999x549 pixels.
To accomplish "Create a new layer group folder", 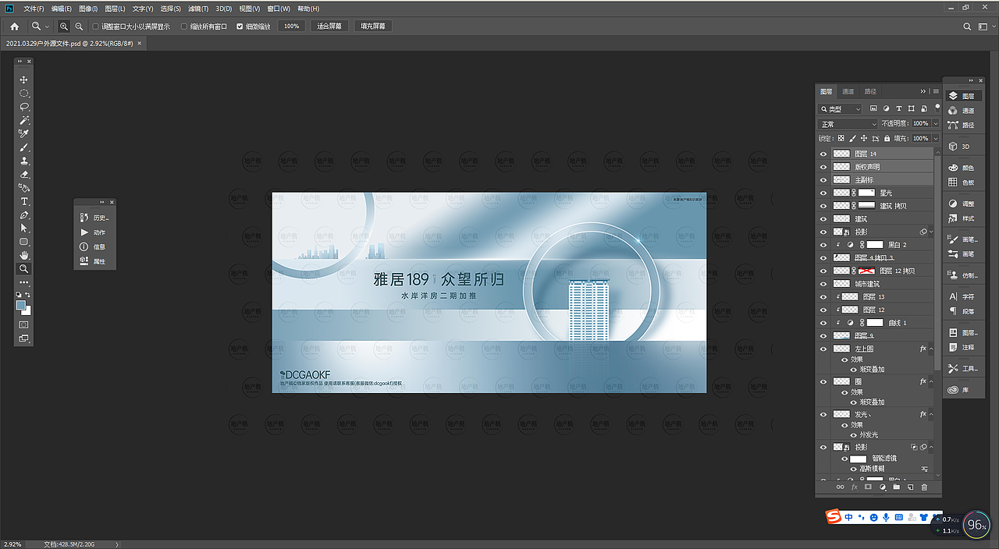I will point(897,487).
